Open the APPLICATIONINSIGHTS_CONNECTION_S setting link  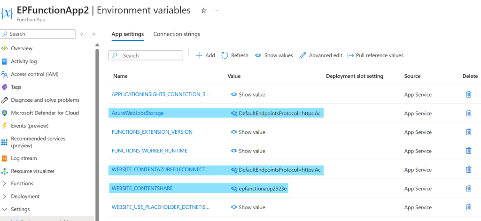tap(161, 94)
